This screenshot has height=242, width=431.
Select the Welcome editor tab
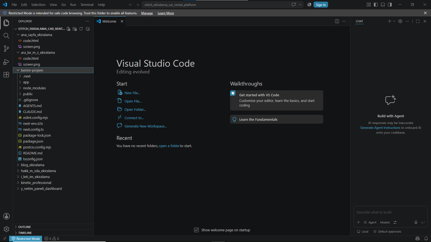click(x=110, y=21)
